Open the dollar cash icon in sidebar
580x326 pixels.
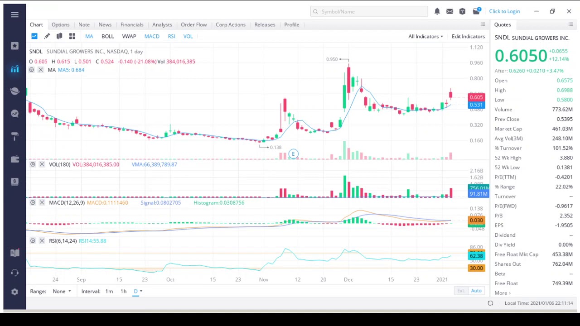14,182
